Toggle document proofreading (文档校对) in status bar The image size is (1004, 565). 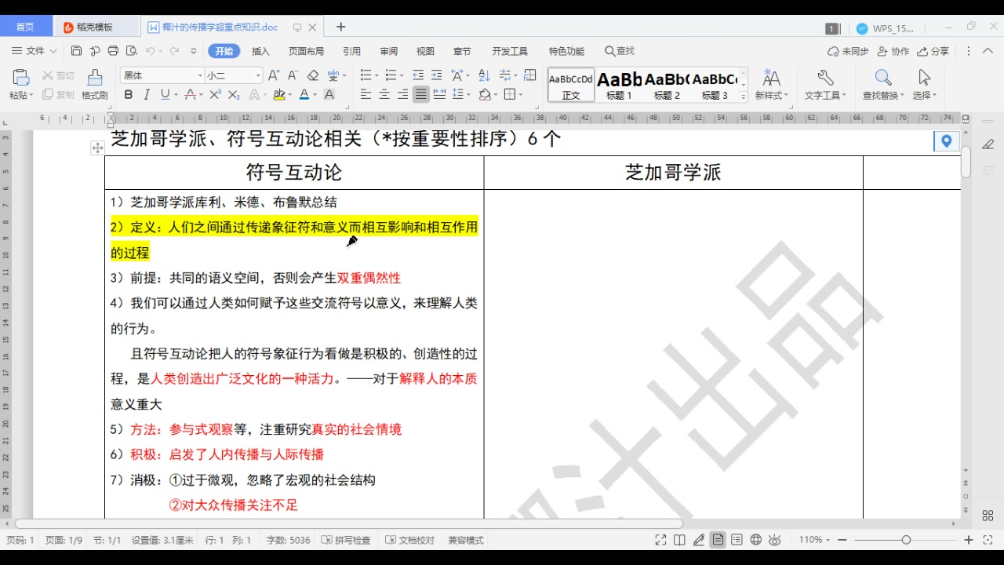(409, 540)
